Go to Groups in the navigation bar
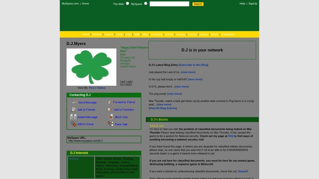This screenshot has width=319, height=179. [181, 35]
